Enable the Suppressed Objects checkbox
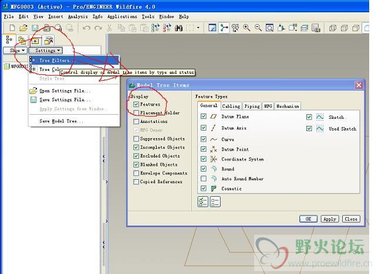The image size is (378, 274). [x=136, y=139]
